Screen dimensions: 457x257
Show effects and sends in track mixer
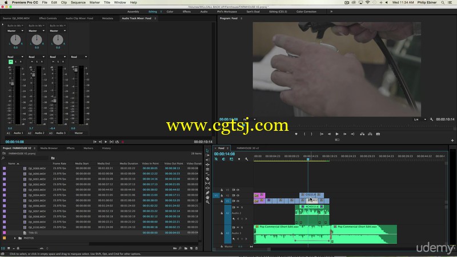point(3,25)
